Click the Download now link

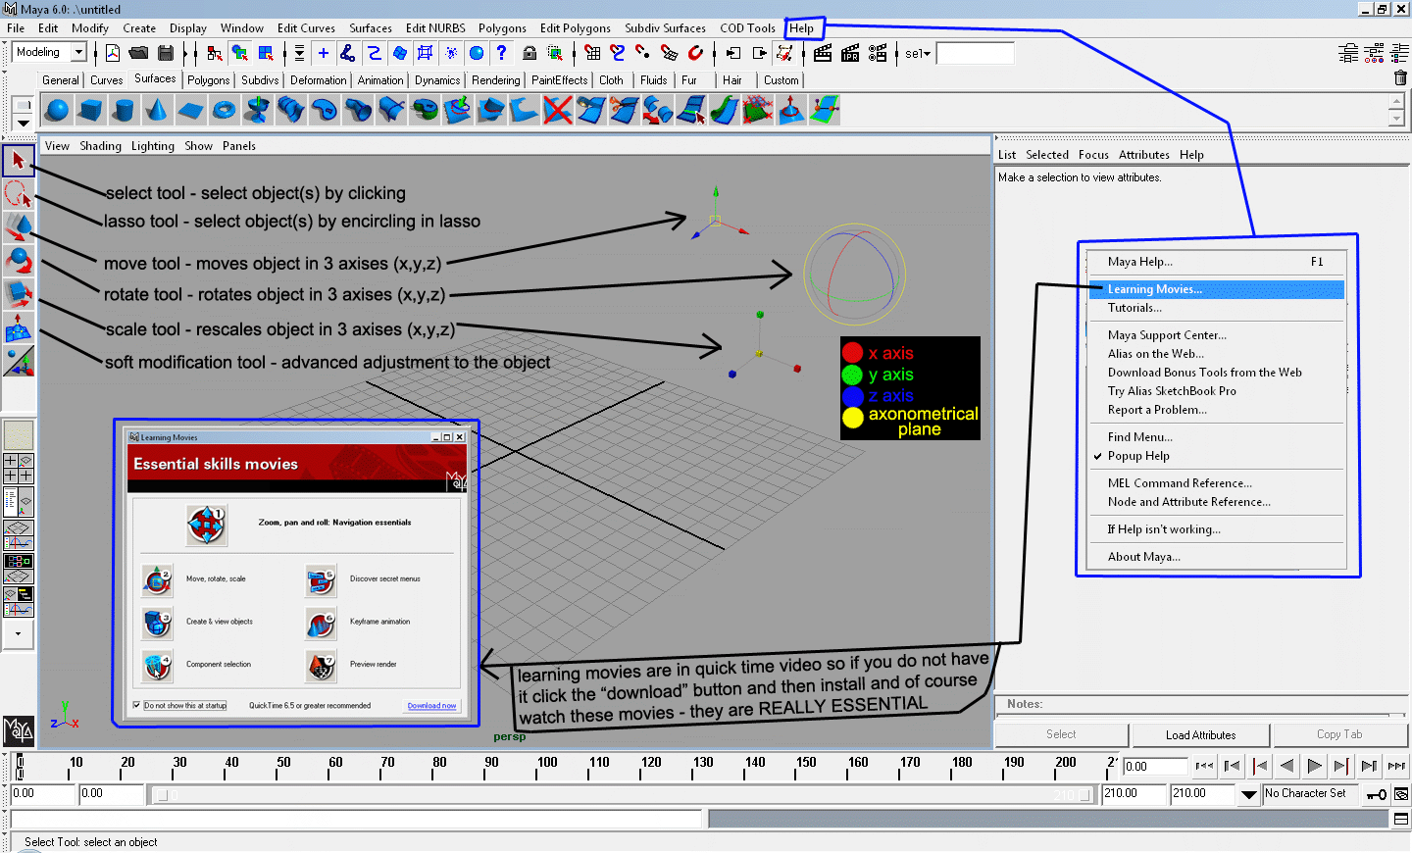(x=432, y=706)
